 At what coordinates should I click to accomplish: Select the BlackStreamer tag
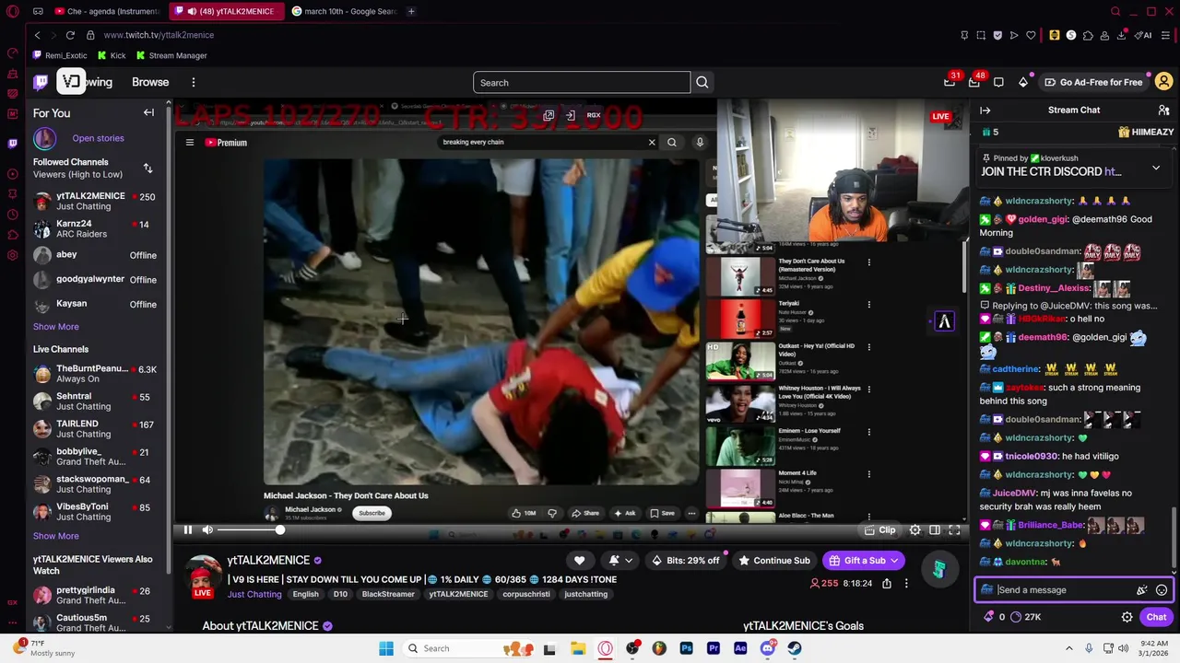coord(388,594)
